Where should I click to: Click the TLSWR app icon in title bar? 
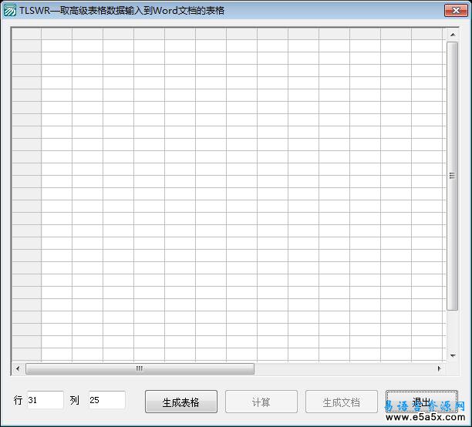[9, 10]
